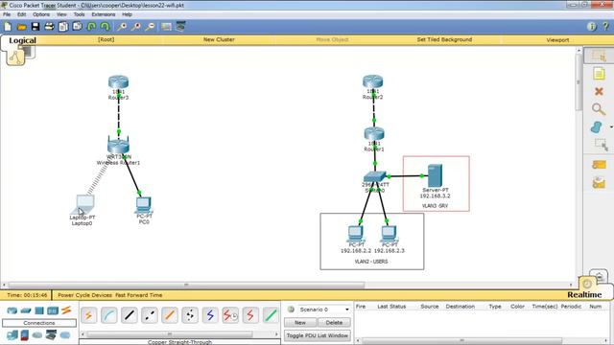The image size is (614, 345).
Task: Pick the orange Fiber cable
Action: [170, 315]
